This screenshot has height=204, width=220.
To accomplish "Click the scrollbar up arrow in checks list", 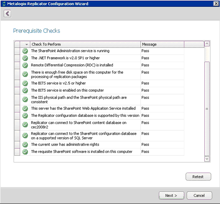I will point(207,44).
